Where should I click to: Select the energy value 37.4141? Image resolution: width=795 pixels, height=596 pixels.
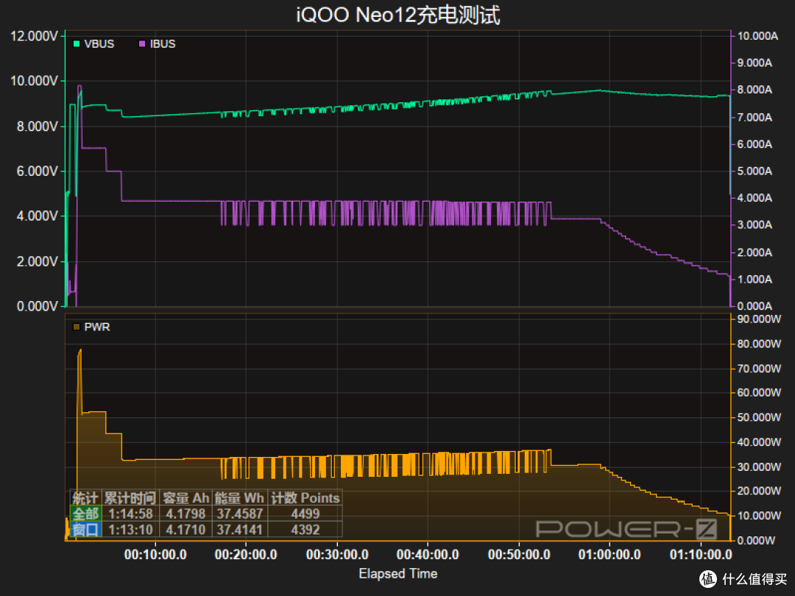tap(240, 530)
